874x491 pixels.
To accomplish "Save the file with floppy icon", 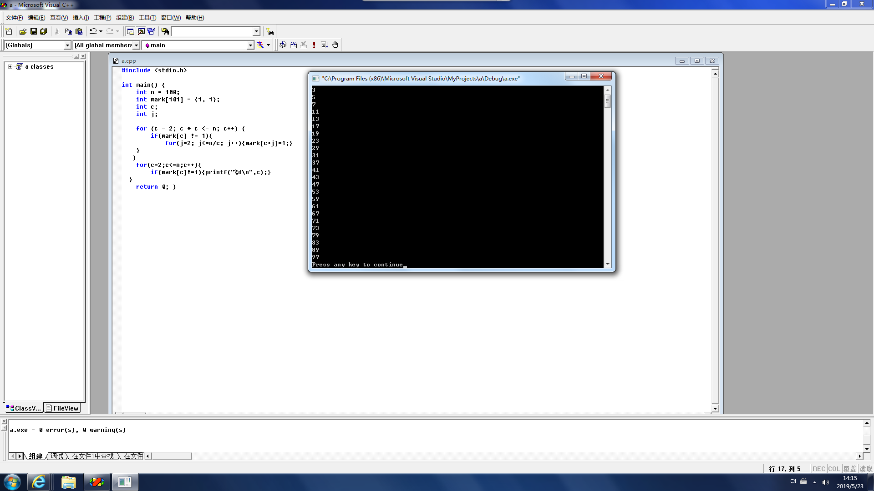I will coord(33,31).
